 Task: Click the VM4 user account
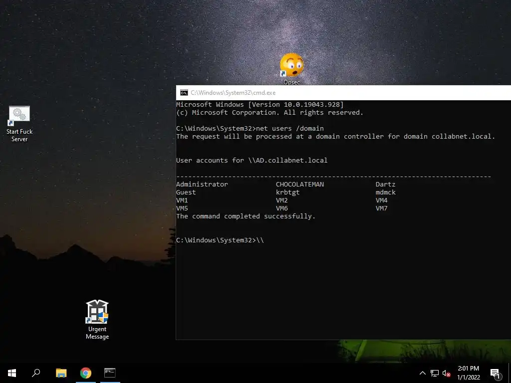tap(382, 200)
